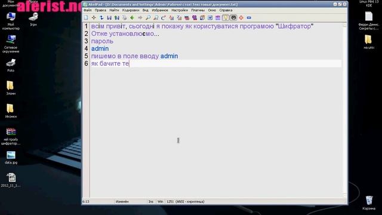Open the Кодировки menu
Viewport: 382px width, 215px height.
coord(131,10)
